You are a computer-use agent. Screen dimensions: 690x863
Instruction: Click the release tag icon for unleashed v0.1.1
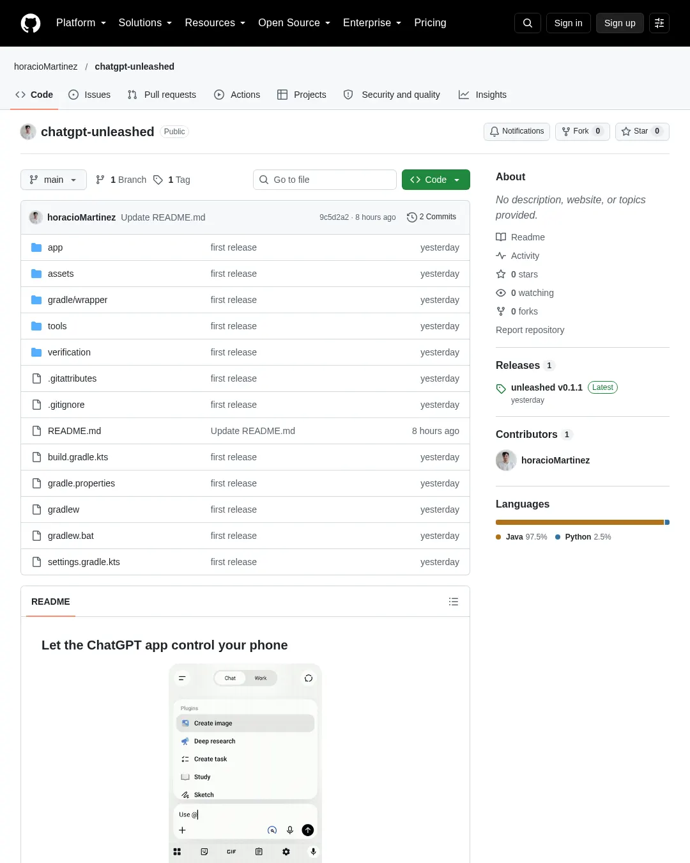pyautogui.click(x=501, y=388)
